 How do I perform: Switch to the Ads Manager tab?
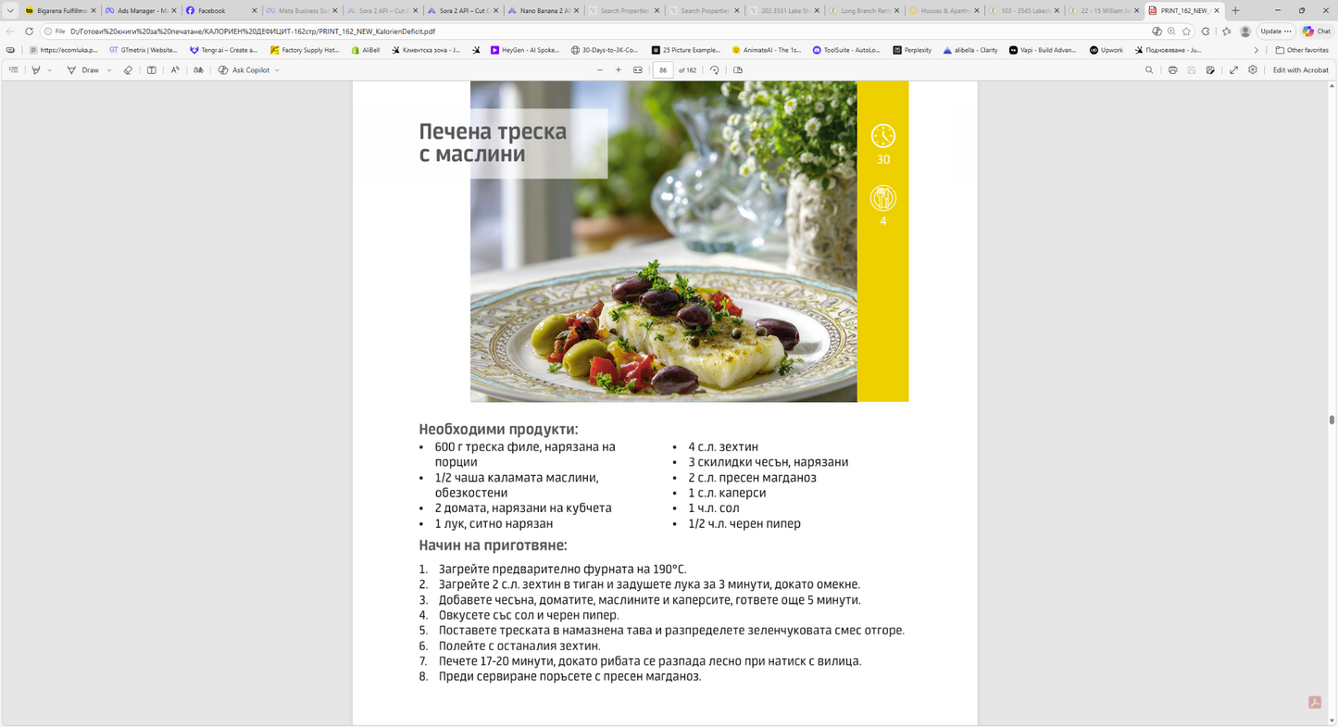(x=141, y=11)
